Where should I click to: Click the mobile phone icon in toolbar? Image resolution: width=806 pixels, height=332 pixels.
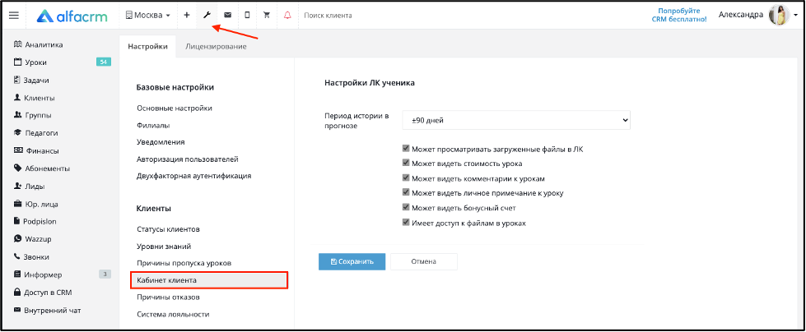[247, 16]
